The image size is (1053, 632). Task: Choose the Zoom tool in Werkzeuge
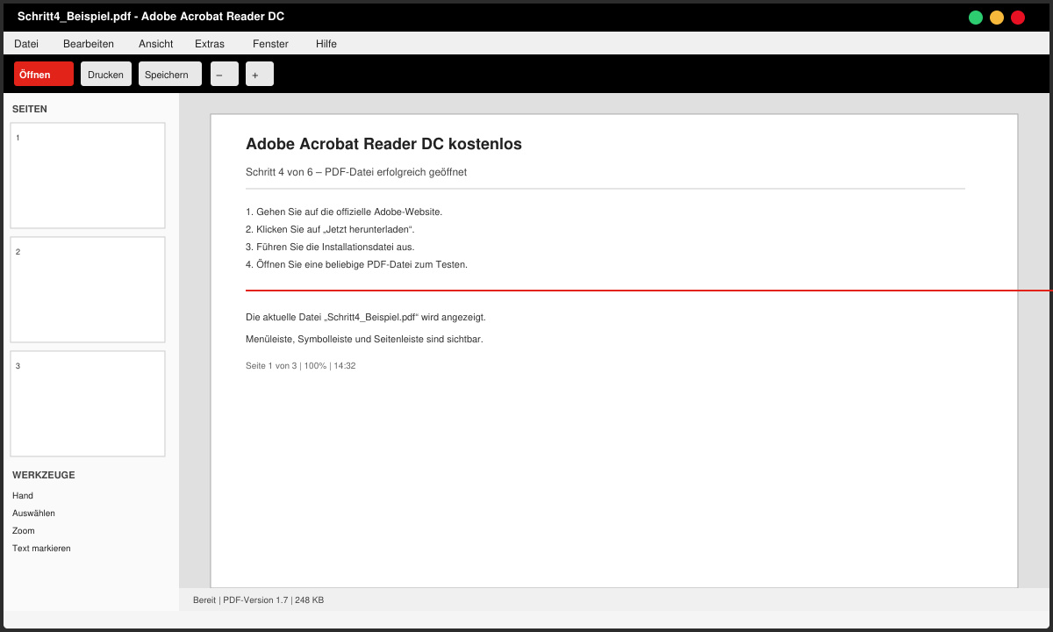point(24,531)
